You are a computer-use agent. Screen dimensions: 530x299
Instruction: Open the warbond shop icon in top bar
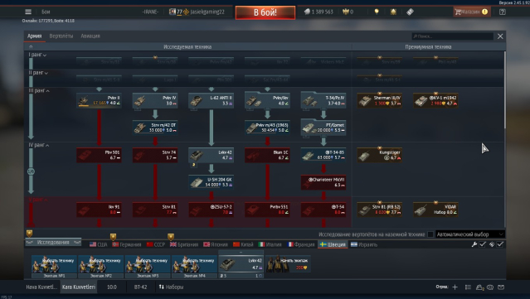tap(410, 12)
